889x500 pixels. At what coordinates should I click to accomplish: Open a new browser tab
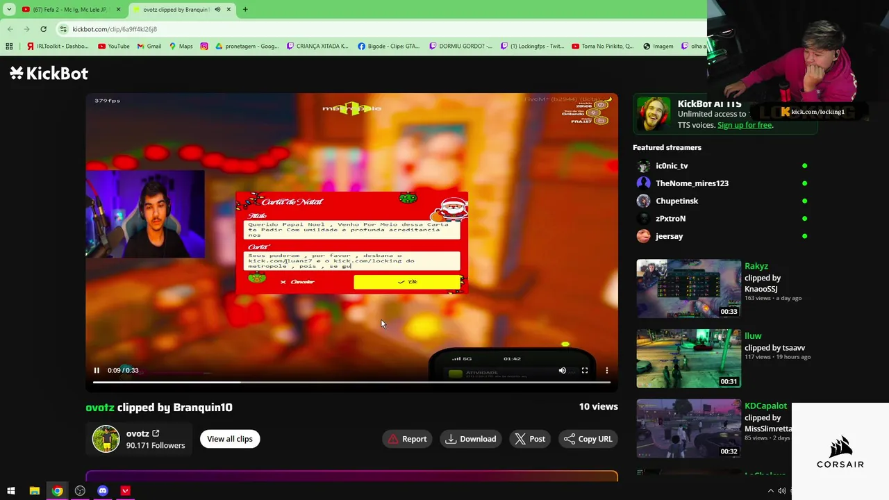245,10
